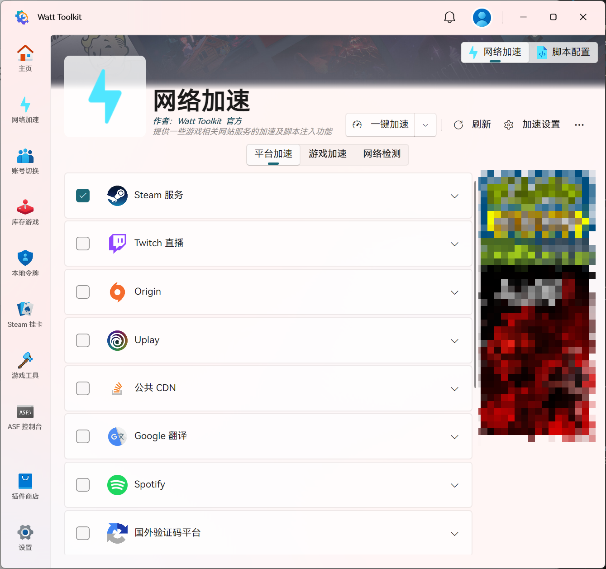Open 加速设置 settings button
The width and height of the screenshot is (606, 569).
pos(532,124)
